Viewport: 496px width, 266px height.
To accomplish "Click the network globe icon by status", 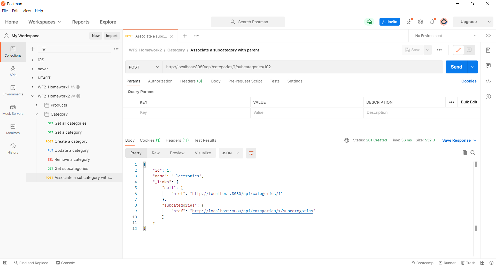I will pyautogui.click(x=347, y=140).
